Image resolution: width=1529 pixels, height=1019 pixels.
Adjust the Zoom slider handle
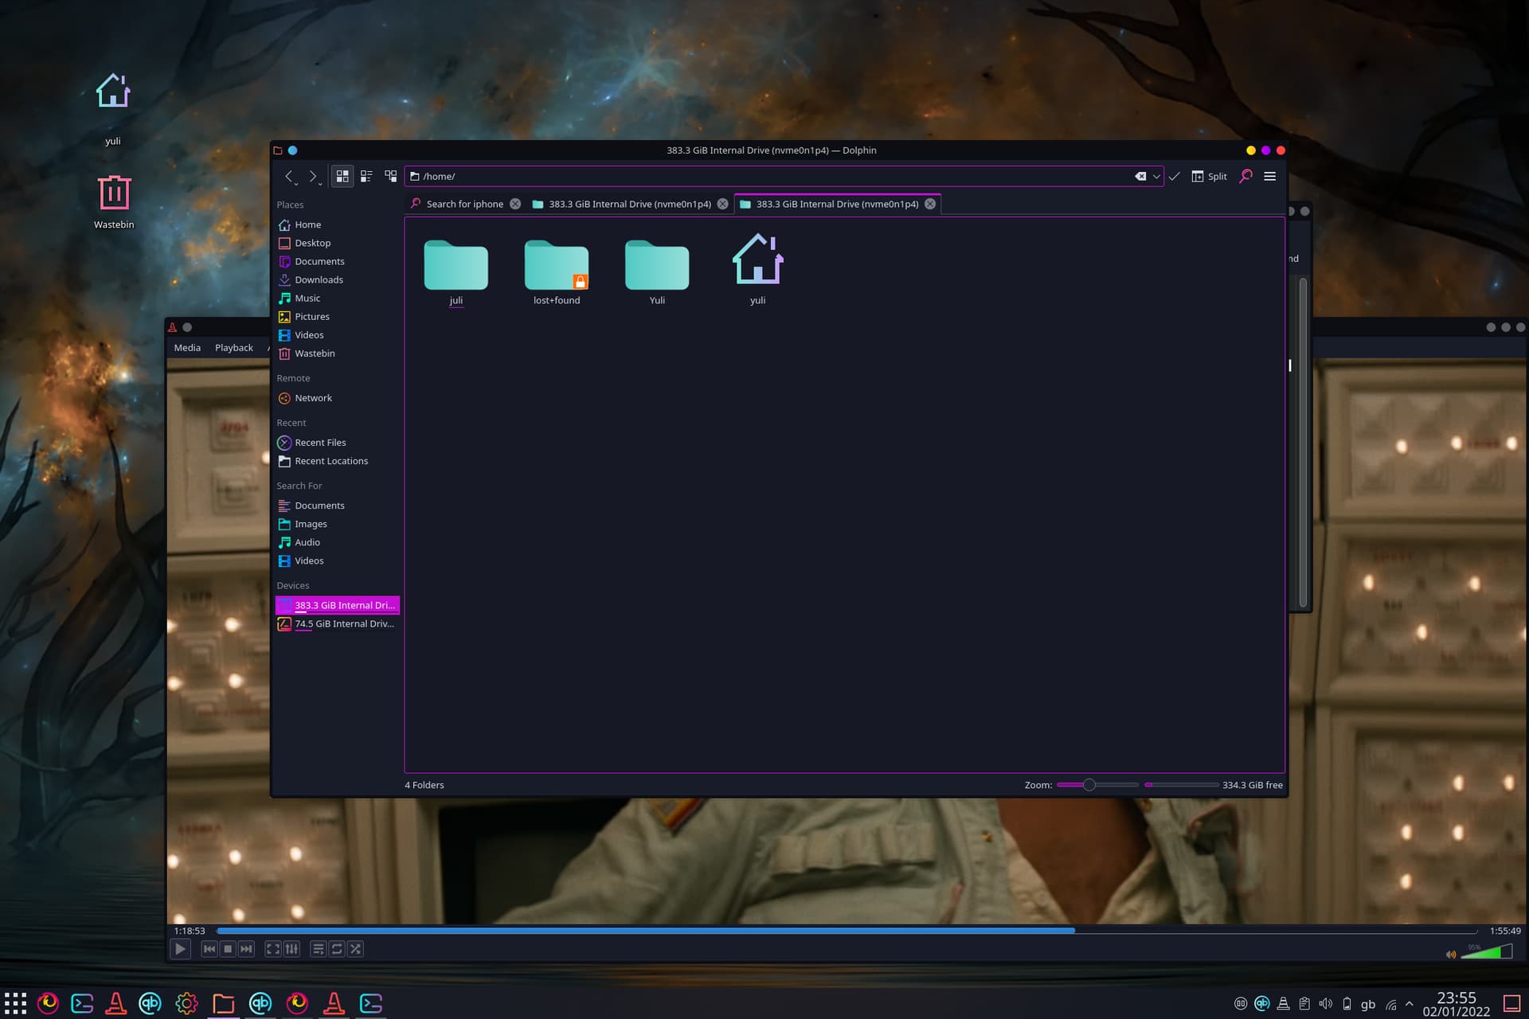tap(1089, 785)
